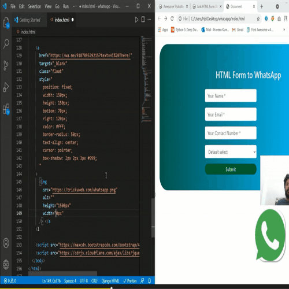Viewport: 289px width, 289px height.
Task: Expand the hidden menu items ellipsis
Action: [x=75, y=6]
